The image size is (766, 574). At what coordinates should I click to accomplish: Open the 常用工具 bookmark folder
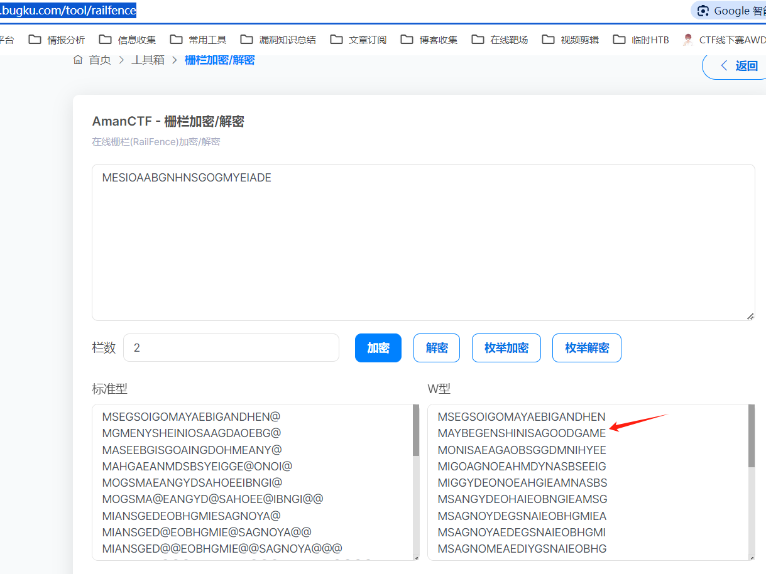[199, 40]
